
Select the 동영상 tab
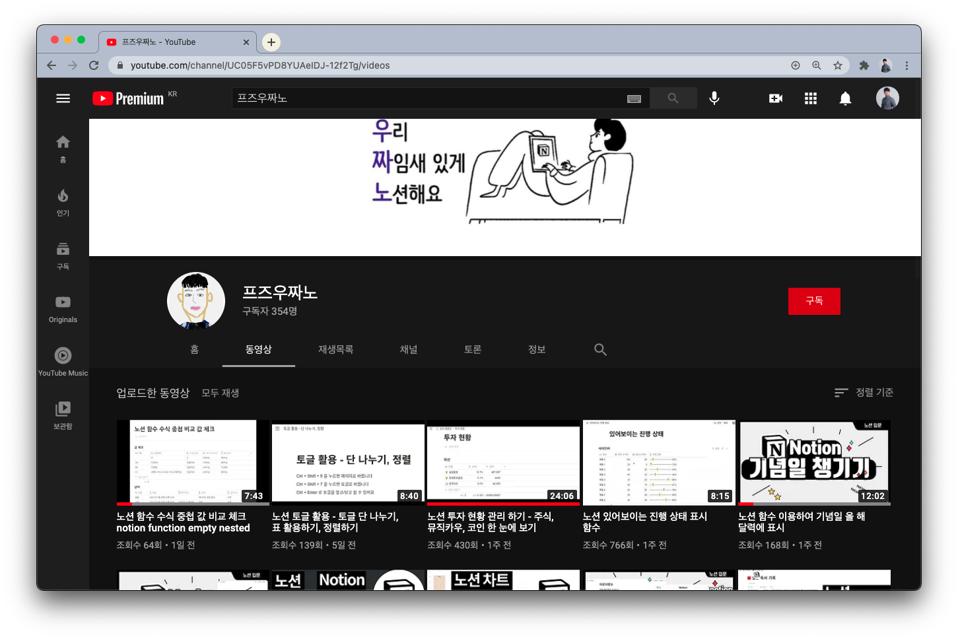(x=259, y=349)
